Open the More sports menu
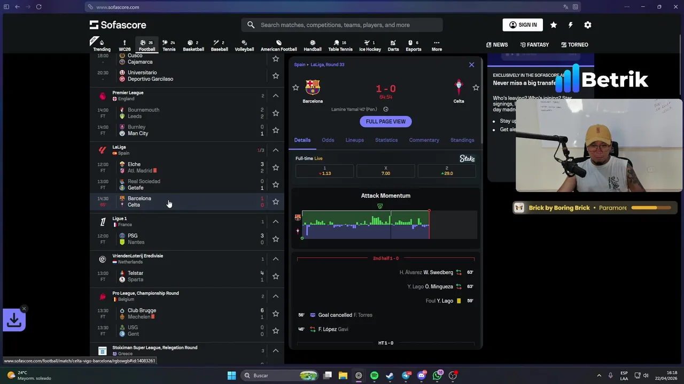The image size is (684, 384). click(x=437, y=46)
